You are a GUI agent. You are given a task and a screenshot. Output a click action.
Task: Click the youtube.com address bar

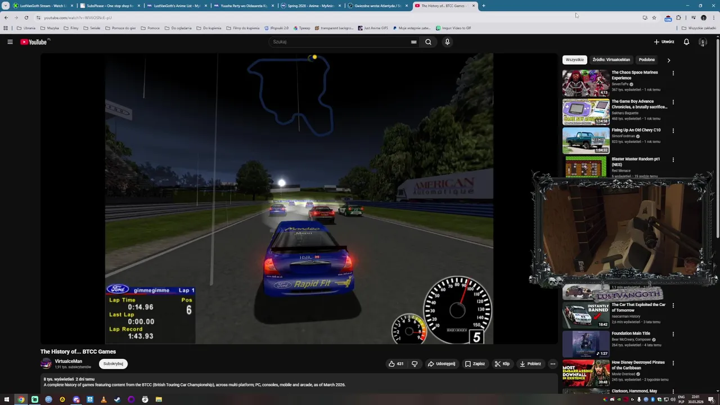click(337, 17)
